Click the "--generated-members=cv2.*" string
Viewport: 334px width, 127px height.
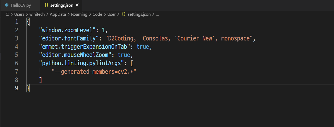[x=94, y=71]
